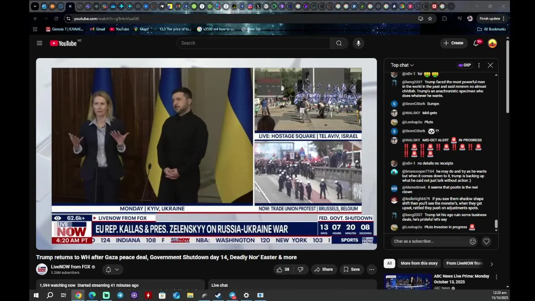Select More from this story chip
Viewport: 535px width, 301px height.
419,263
